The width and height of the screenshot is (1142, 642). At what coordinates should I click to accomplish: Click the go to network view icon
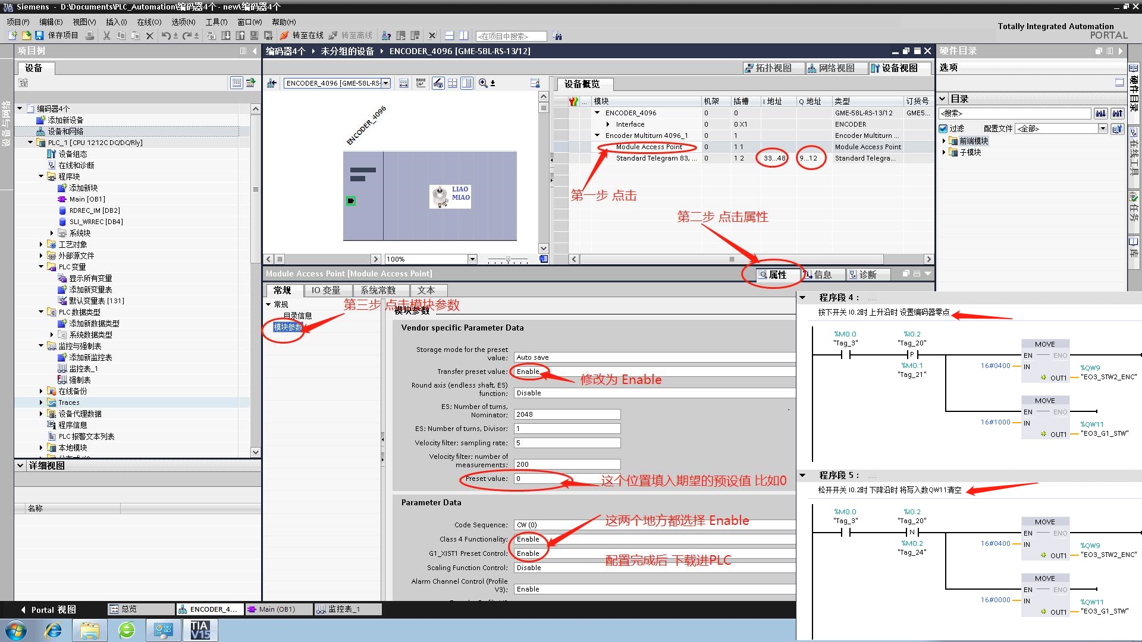[x=272, y=83]
